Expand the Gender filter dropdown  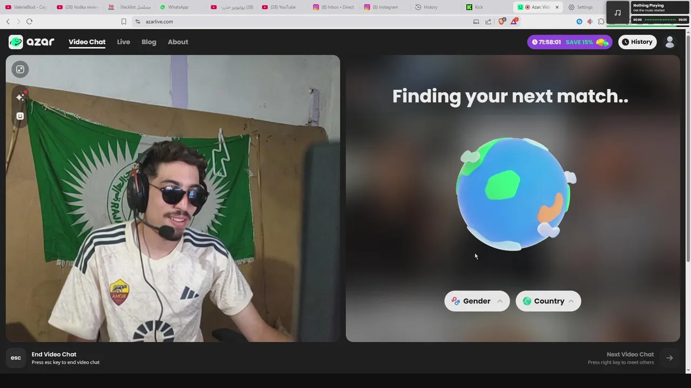477,301
